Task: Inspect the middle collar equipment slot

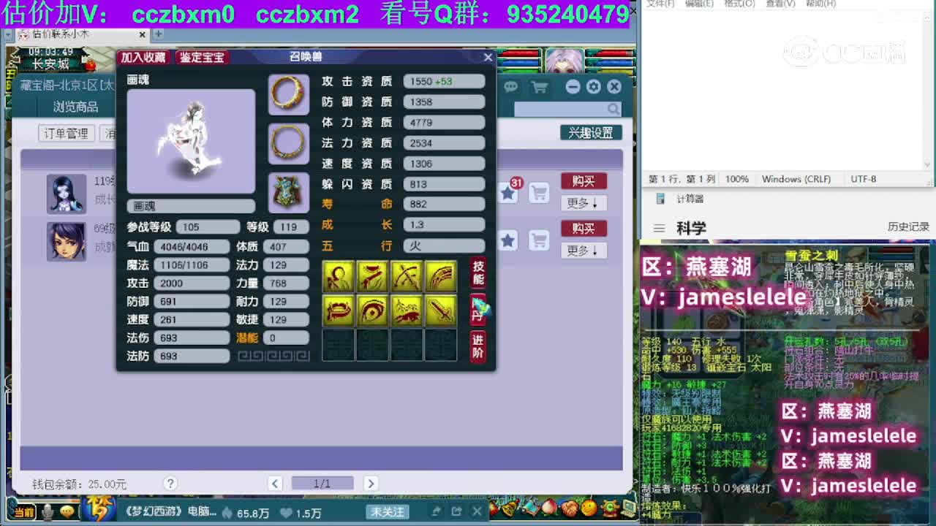Action: (288, 142)
